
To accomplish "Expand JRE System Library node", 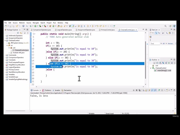I will point(7,43).
